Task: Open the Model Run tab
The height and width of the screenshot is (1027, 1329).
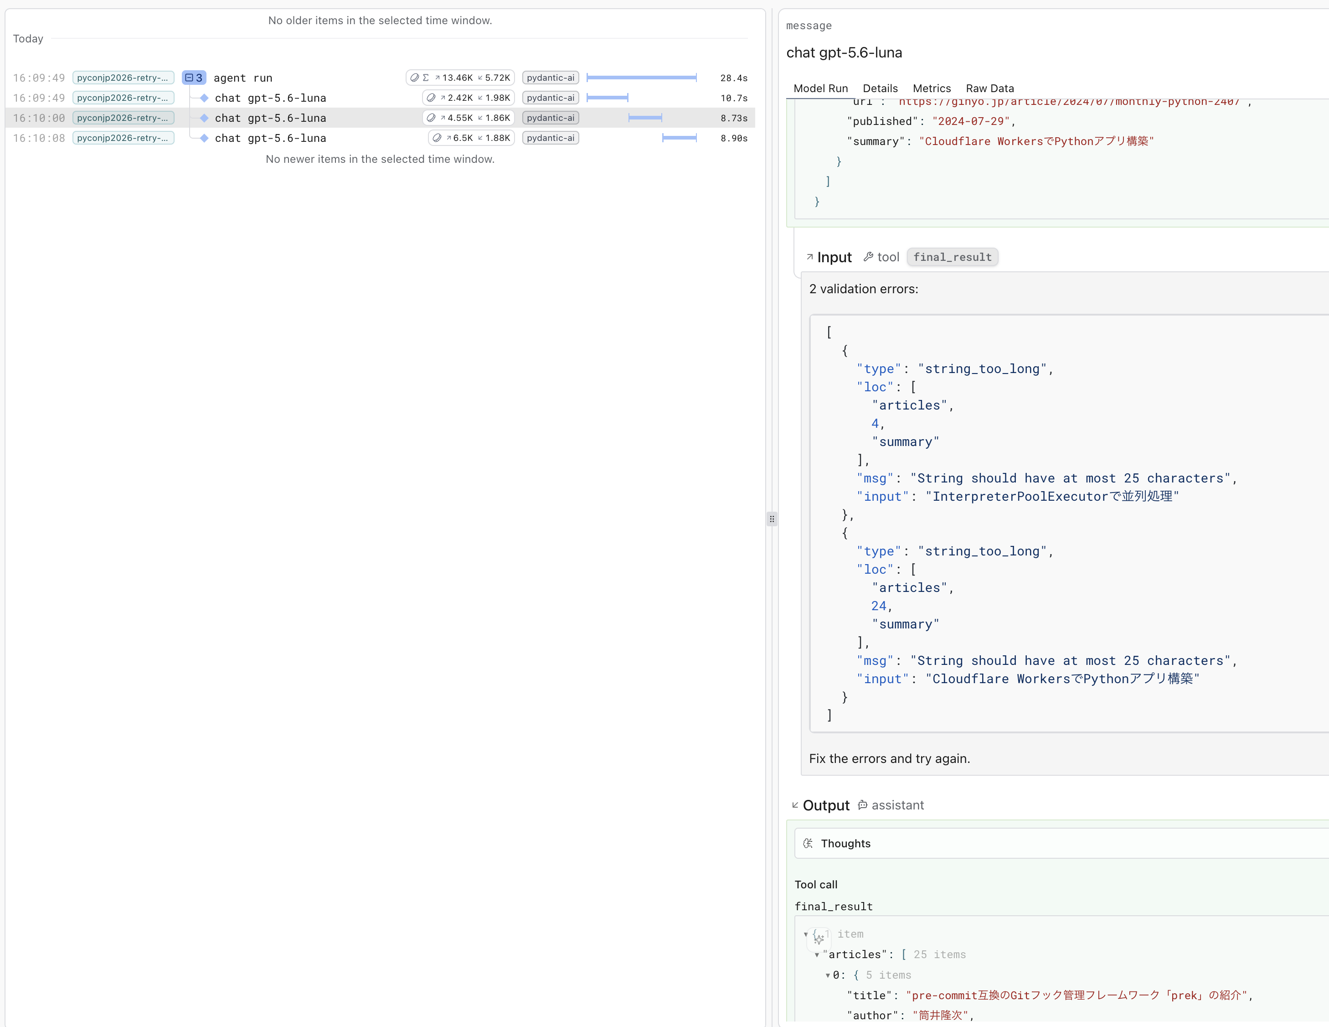Action: pos(820,88)
